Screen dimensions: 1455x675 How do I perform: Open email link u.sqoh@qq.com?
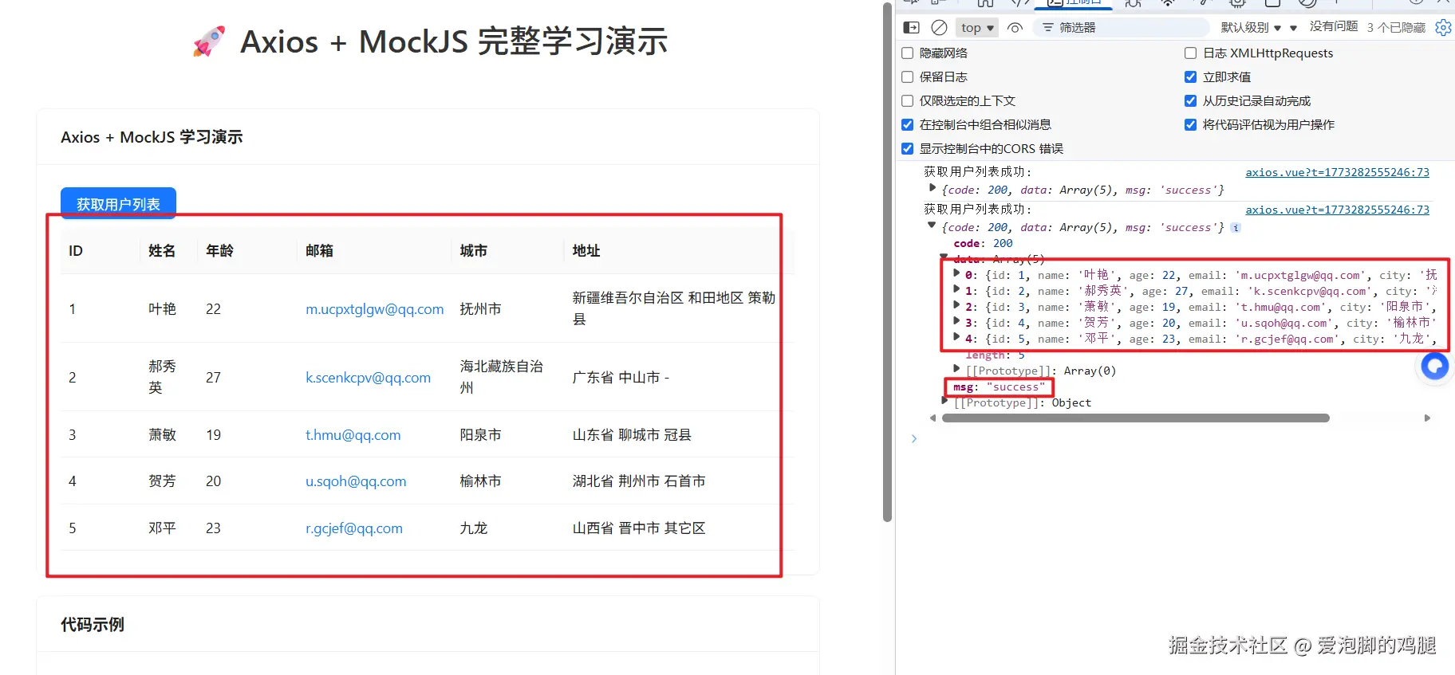(x=356, y=481)
